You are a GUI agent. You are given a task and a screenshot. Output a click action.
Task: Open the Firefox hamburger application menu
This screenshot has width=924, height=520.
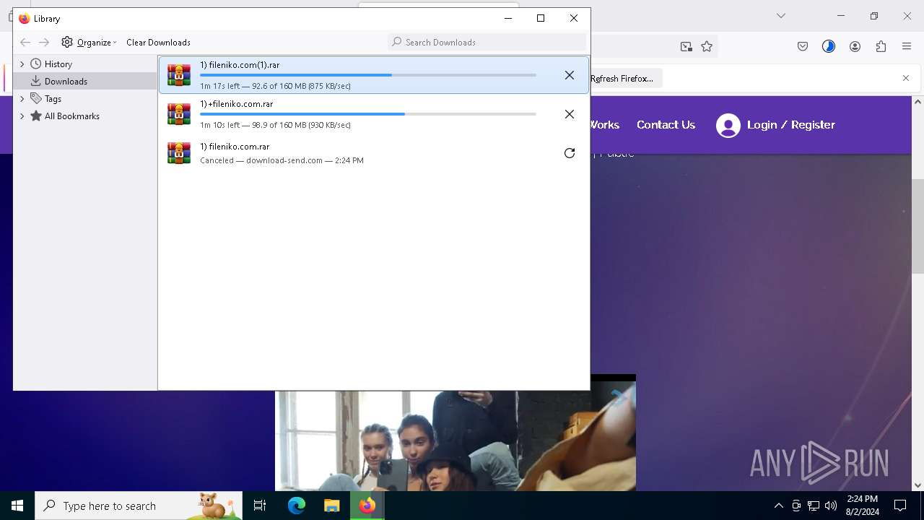coord(907,46)
